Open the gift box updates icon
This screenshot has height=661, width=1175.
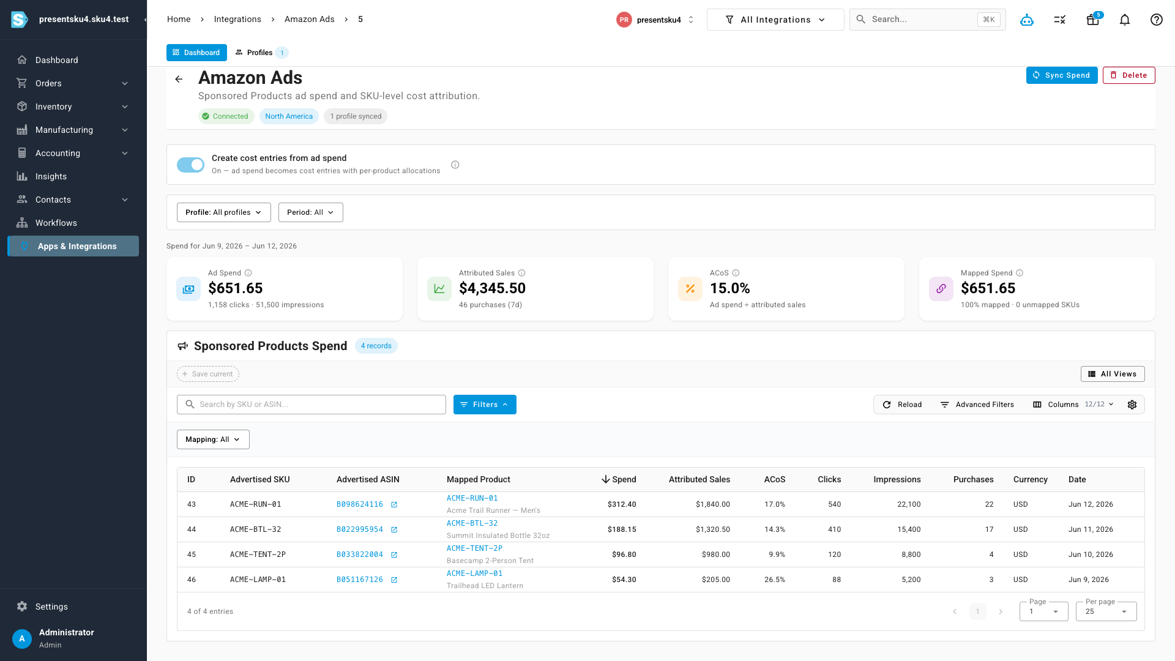point(1092,20)
